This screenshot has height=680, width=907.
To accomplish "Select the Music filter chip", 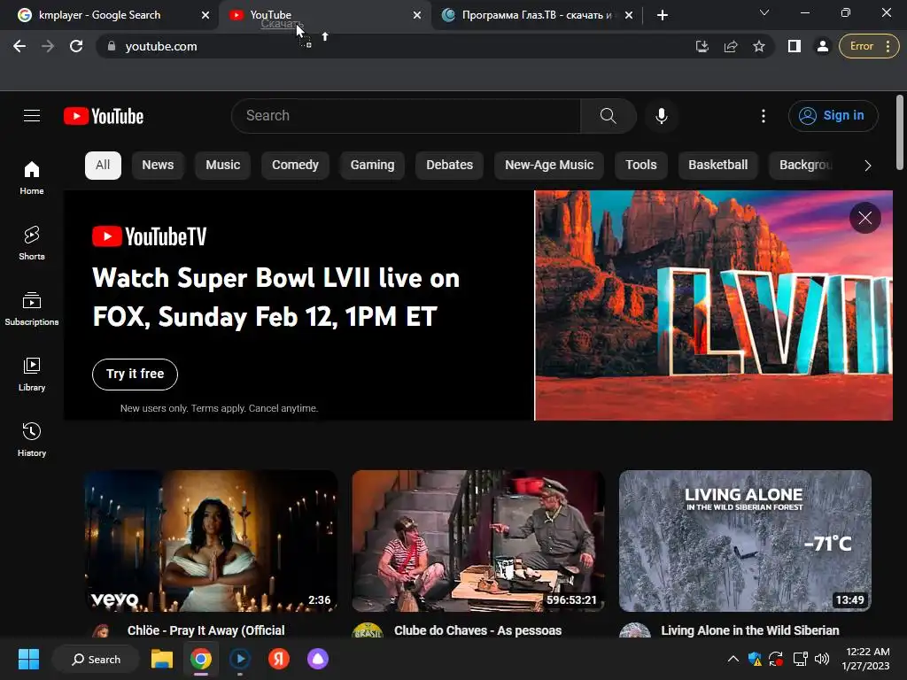I will pyautogui.click(x=222, y=166).
